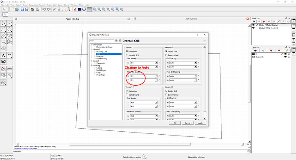The width and height of the screenshot is (296, 160).
Task: Open Viewport 2 Meta Grid Spacing Y dropdown
Action: (x=196, y=80)
